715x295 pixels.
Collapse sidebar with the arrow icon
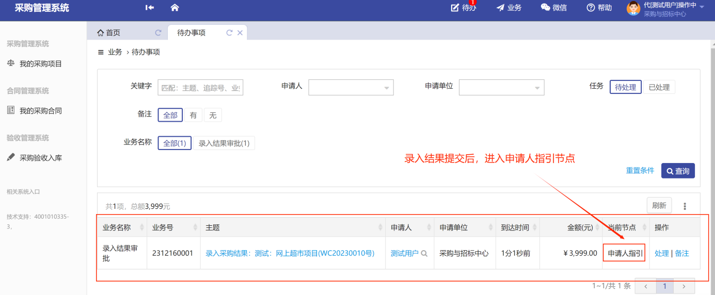pyautogui.click(x=150, y=8)
